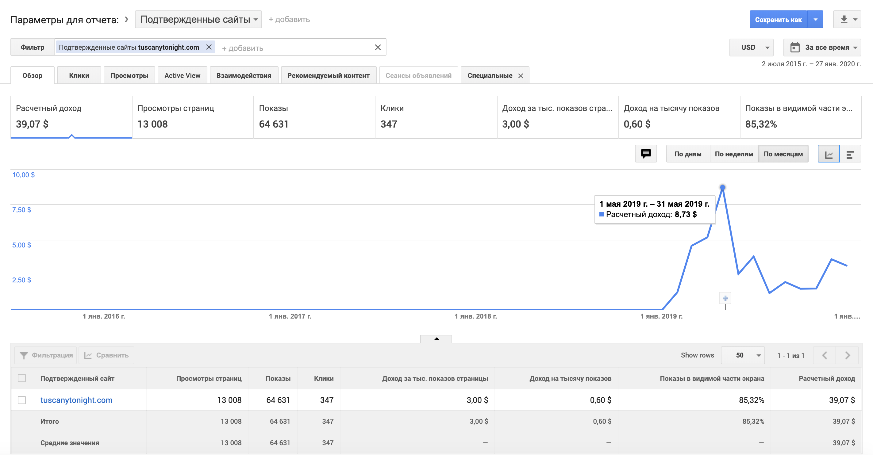Switch to the Клики tab
Image resolution: width=873 pixels, height=455 pixels.
tap(79, 75)
